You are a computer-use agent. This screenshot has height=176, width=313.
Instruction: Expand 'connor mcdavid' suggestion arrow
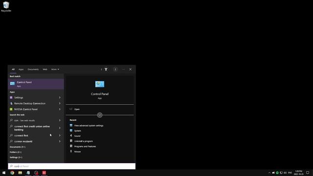point(60,141)
